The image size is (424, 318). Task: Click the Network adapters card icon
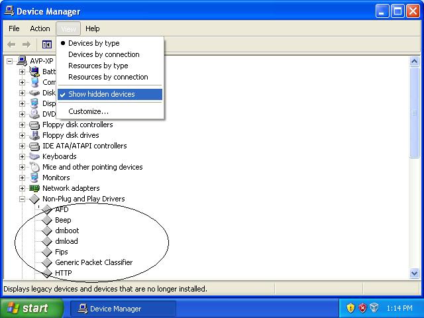tap(34, 188)
